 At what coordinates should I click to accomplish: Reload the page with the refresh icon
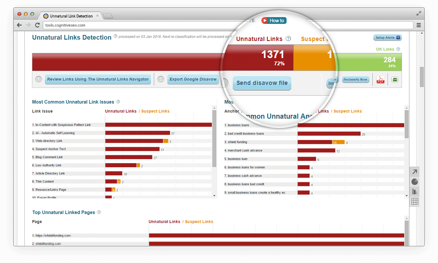37,25
